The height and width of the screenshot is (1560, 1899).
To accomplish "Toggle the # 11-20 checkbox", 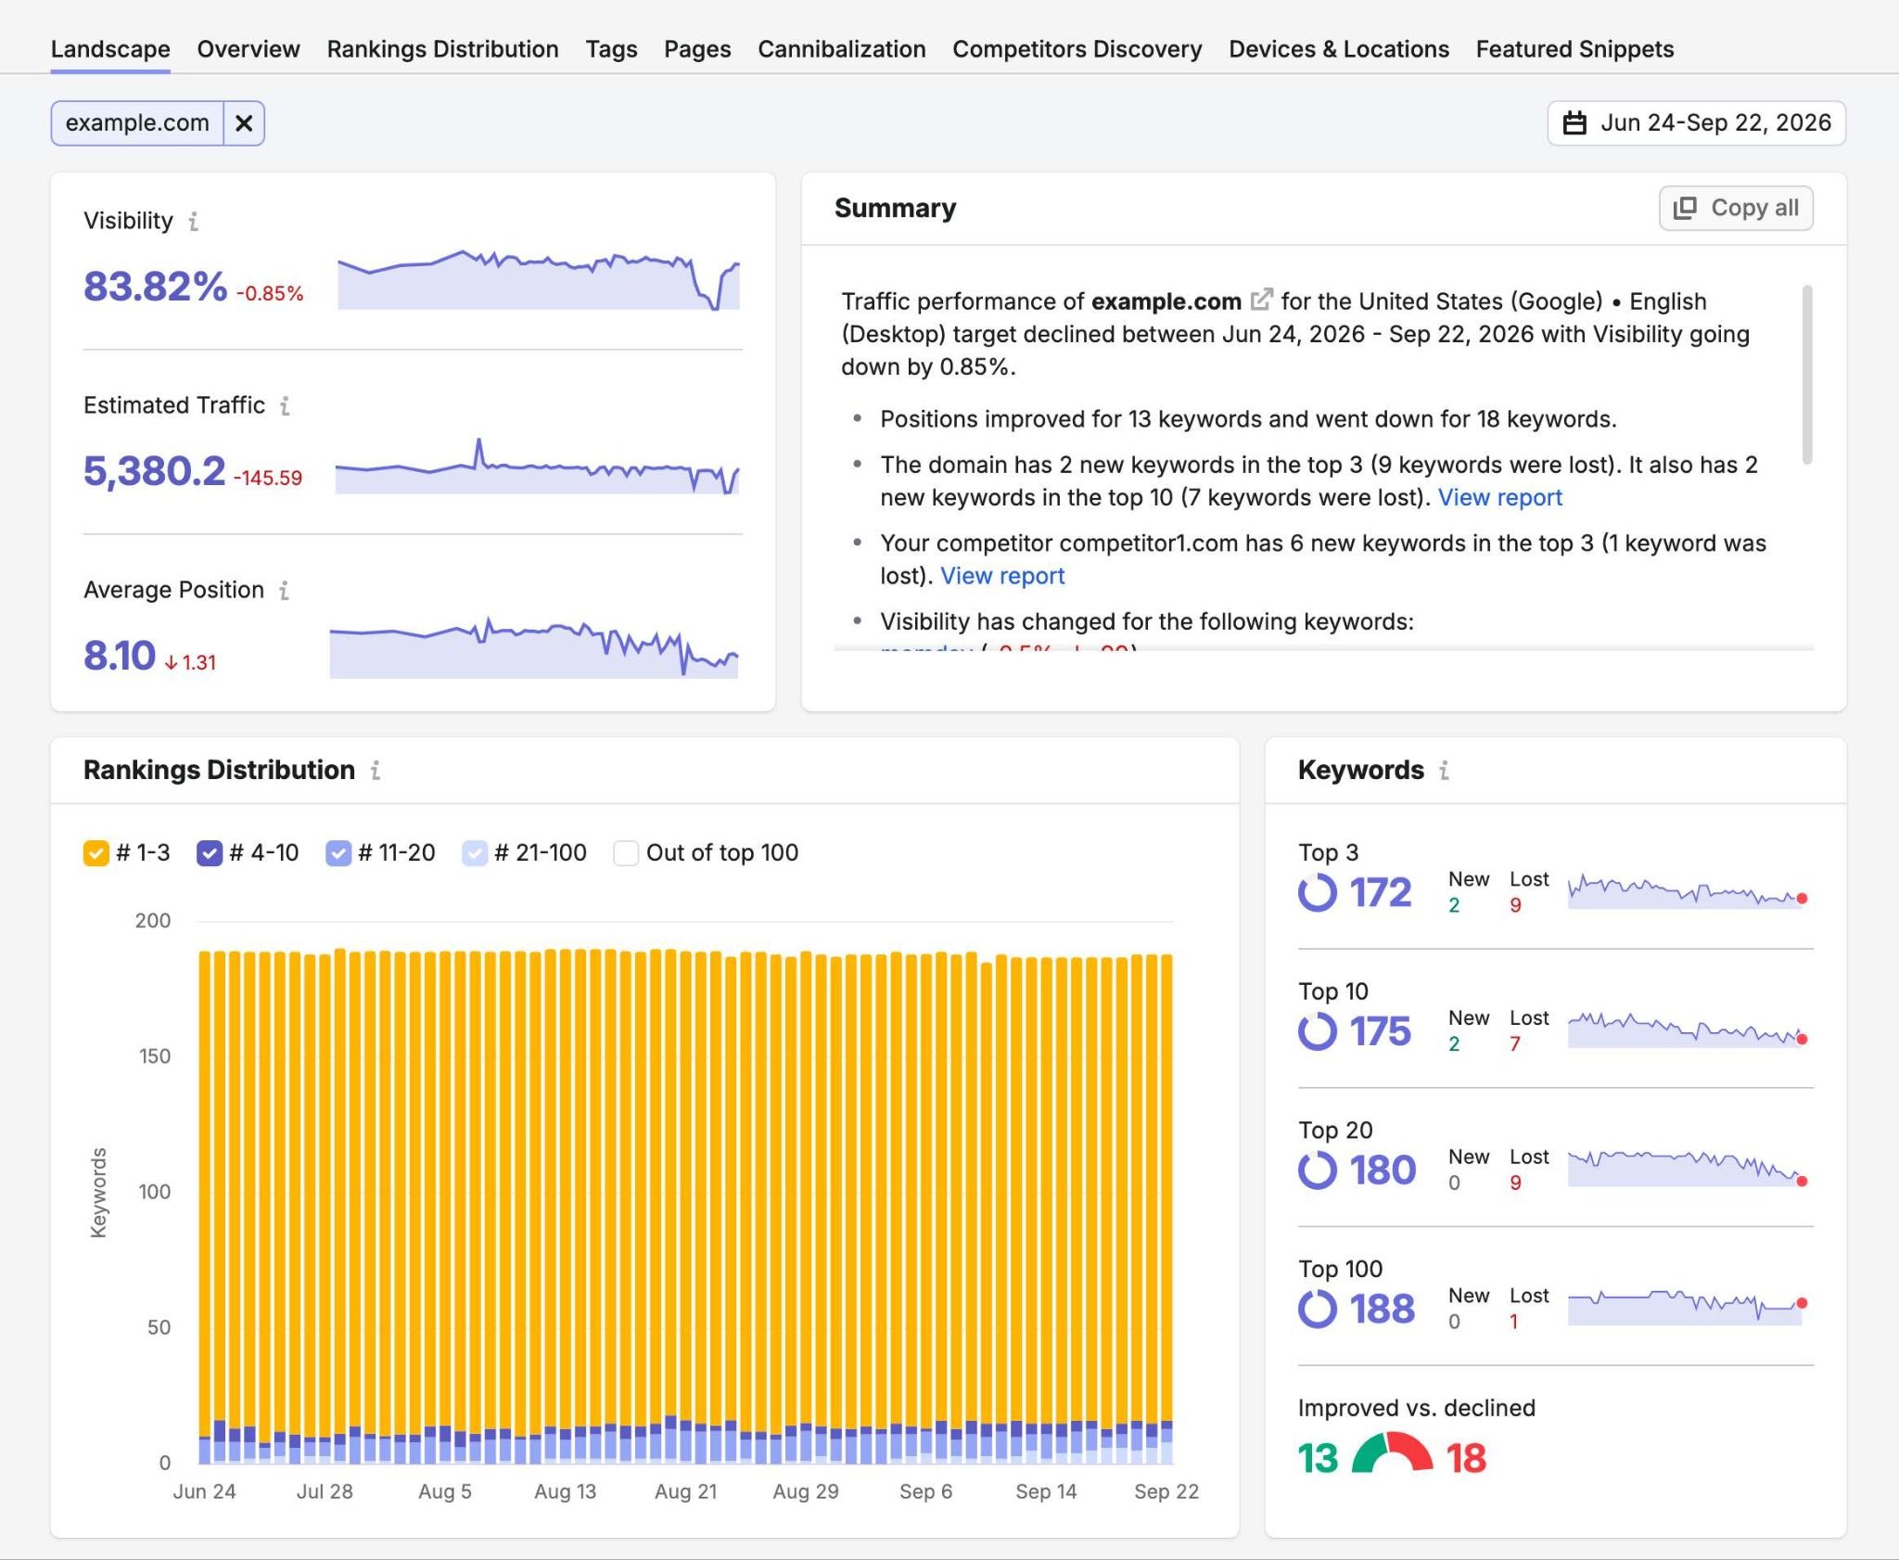I will point(338,853).
